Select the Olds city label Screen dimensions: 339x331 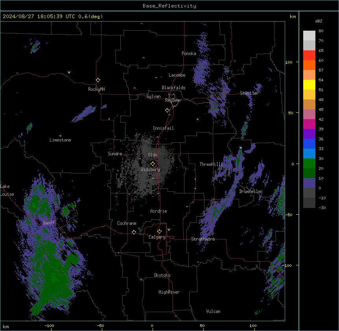[153, 155]
